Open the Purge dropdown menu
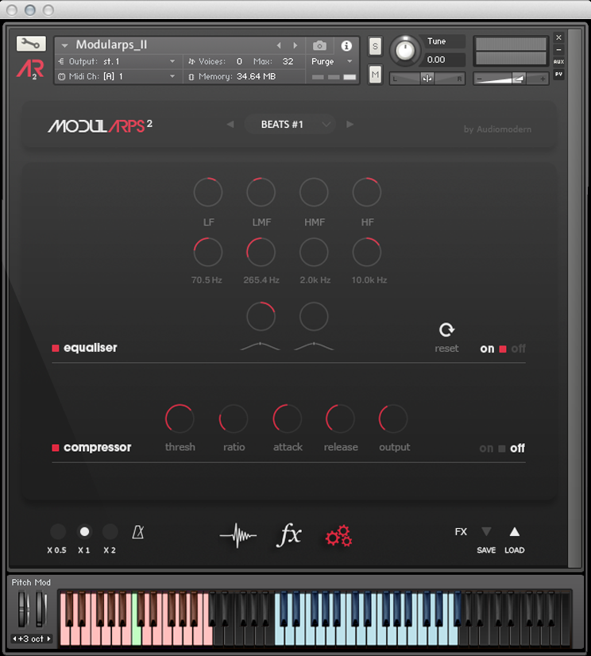 pos(332,61)
